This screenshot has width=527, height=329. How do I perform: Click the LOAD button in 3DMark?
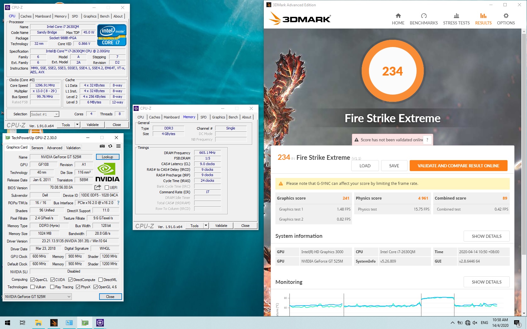tap(365, 166)
